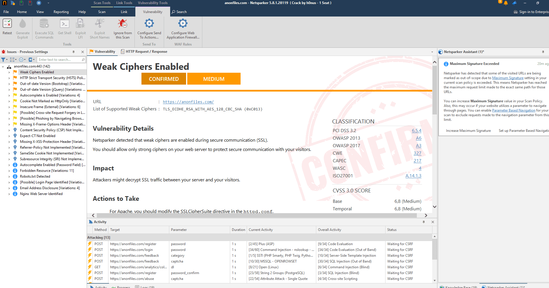
Task: Expand the Expect-CT Not Enabled node
Action: [9, 136]
